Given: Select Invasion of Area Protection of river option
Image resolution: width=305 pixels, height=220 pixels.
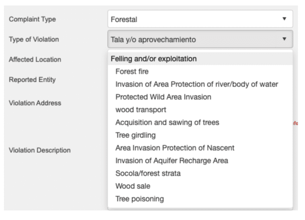Looking at the screenshot, I should 197,84.
